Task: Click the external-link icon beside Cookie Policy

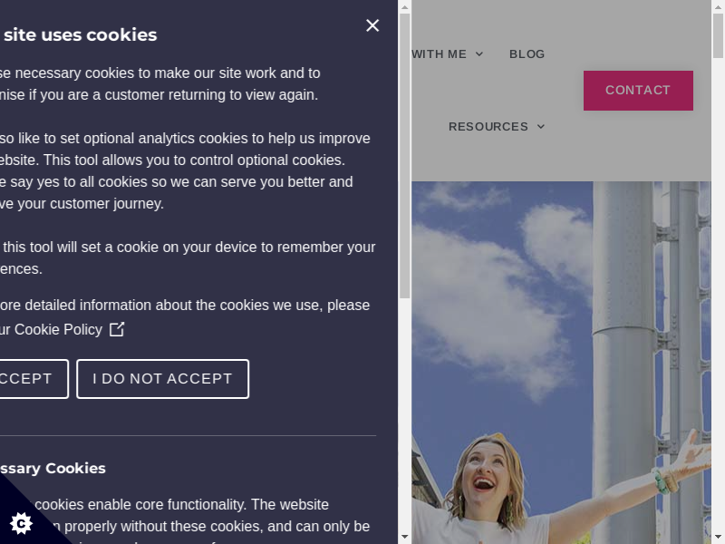Action: 117,329
